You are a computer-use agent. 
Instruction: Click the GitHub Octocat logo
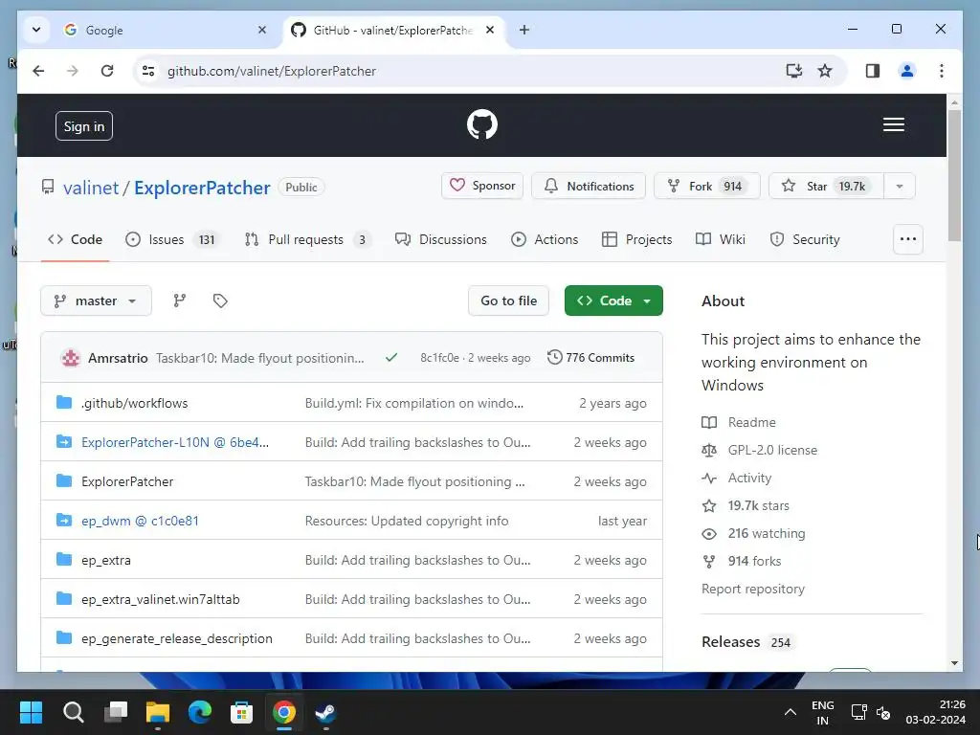(482, 124)
